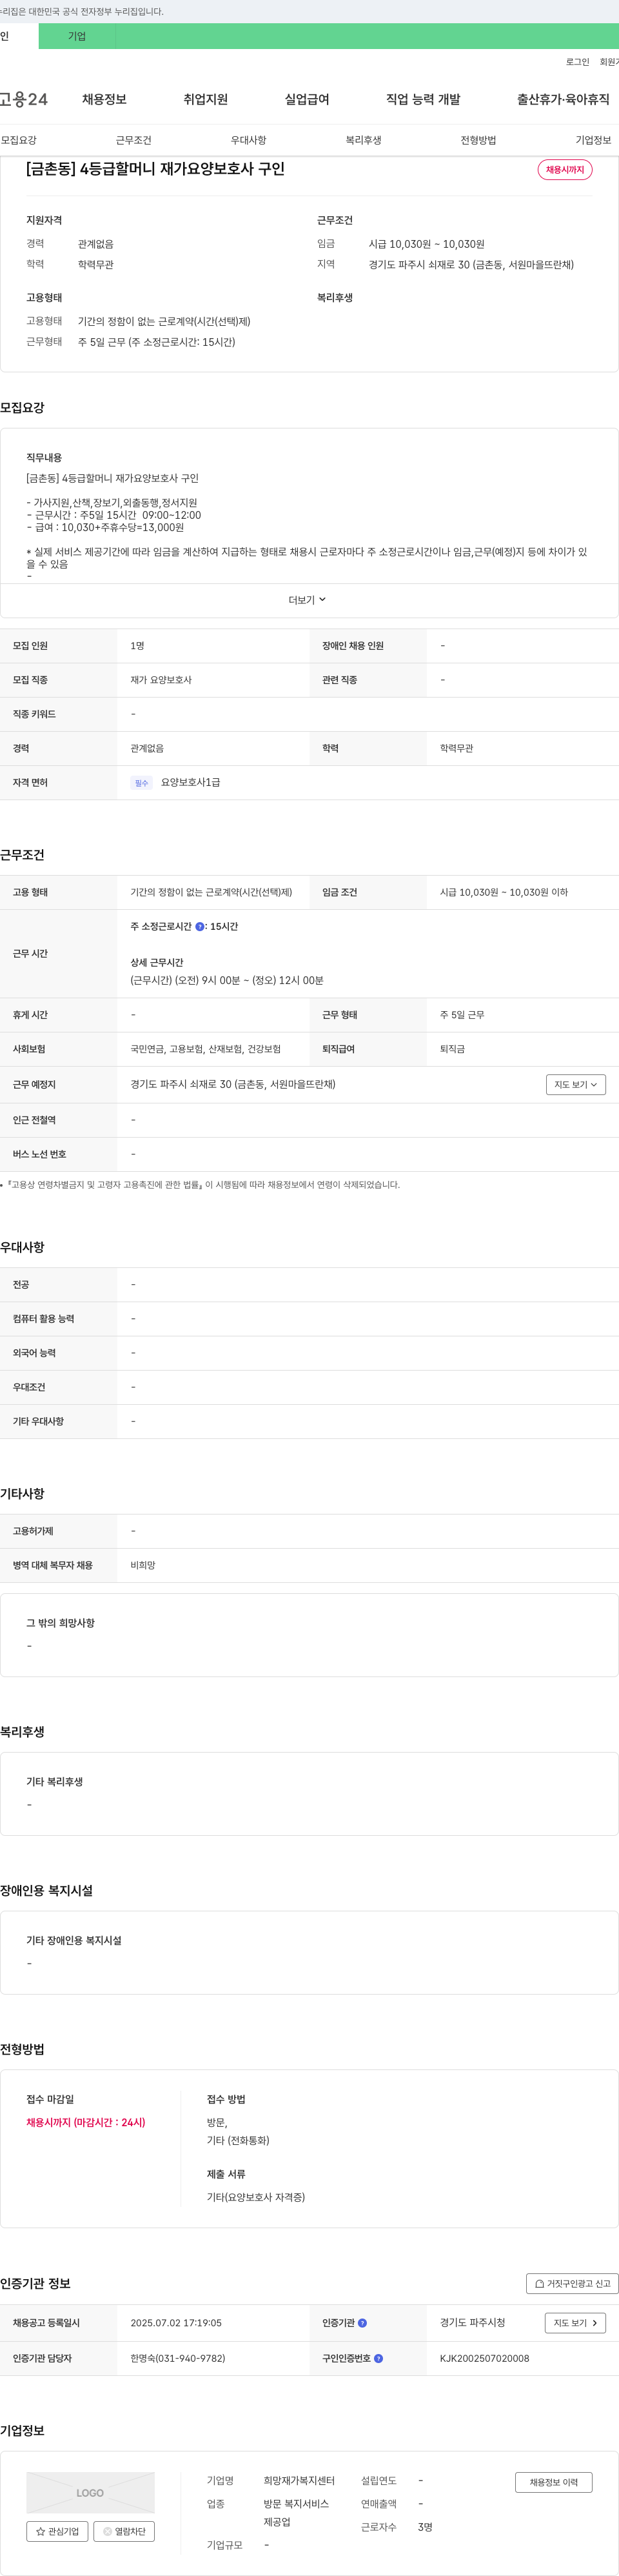619x2576 pixels.
Task: Open the 직업 능력 개발 menu
Action: 423,99
